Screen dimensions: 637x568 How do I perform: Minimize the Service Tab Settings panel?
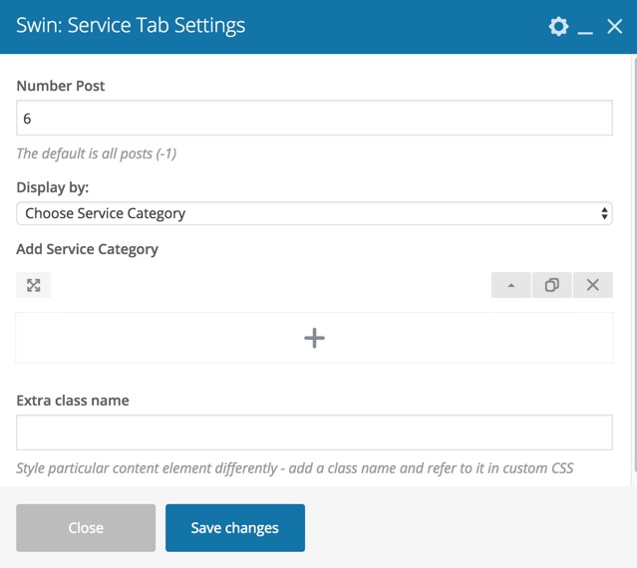(585, 27)
